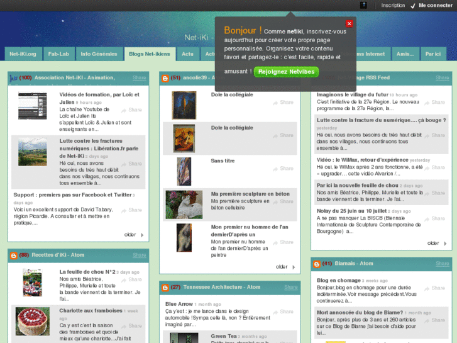This screenshot has height=343, width=457.
Task: Switch to the Amis... tab
Action: (405, 54)
